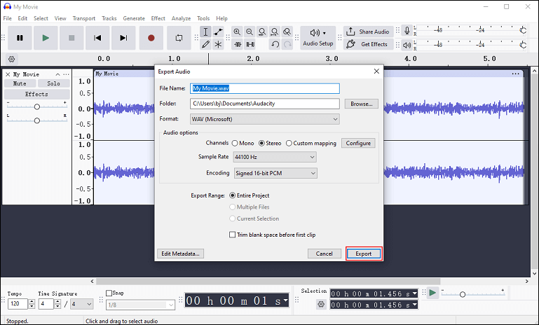Click the Pause transport button
Screen dimensions: 539x325
[20, 38]
